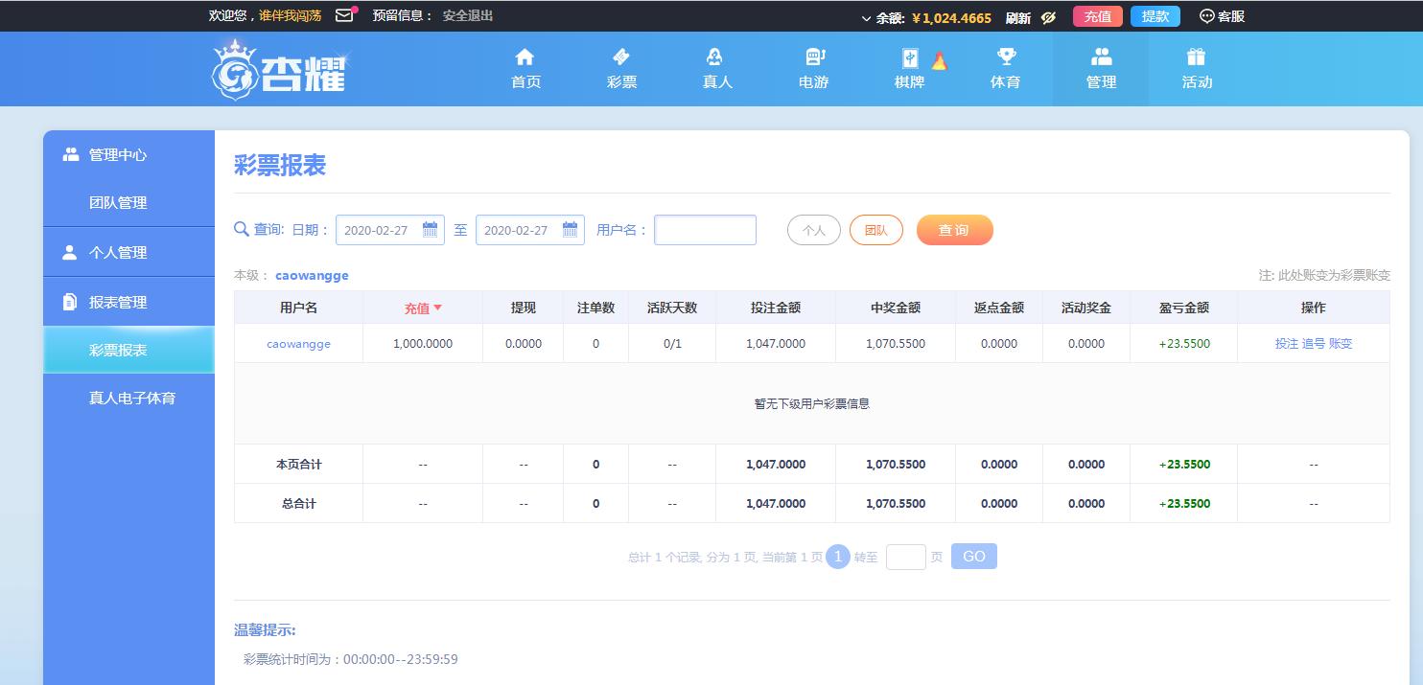
Task: Open the 彩票 lottery ticket icon
Action: click(x=620, y=57)
